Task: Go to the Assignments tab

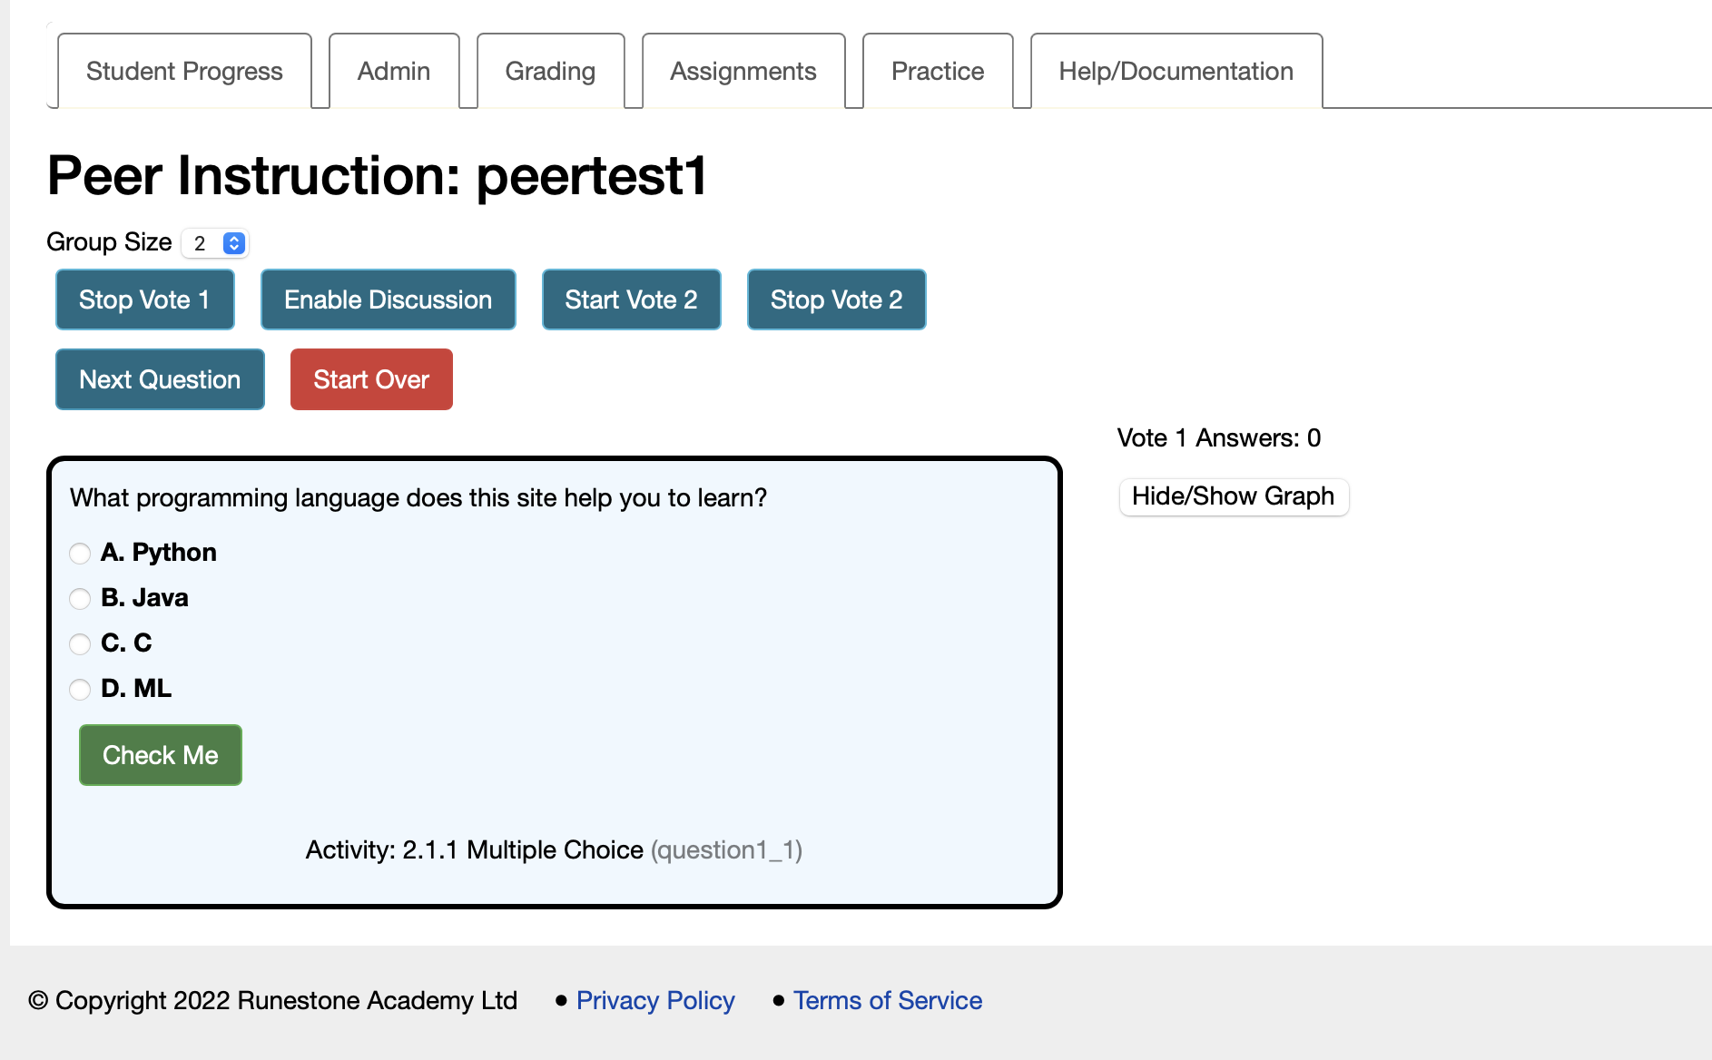Action: pyautogui.click(x=743, y=71)
